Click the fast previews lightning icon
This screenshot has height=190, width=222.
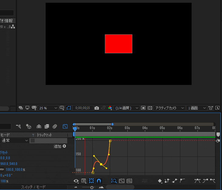pos(217,108)
